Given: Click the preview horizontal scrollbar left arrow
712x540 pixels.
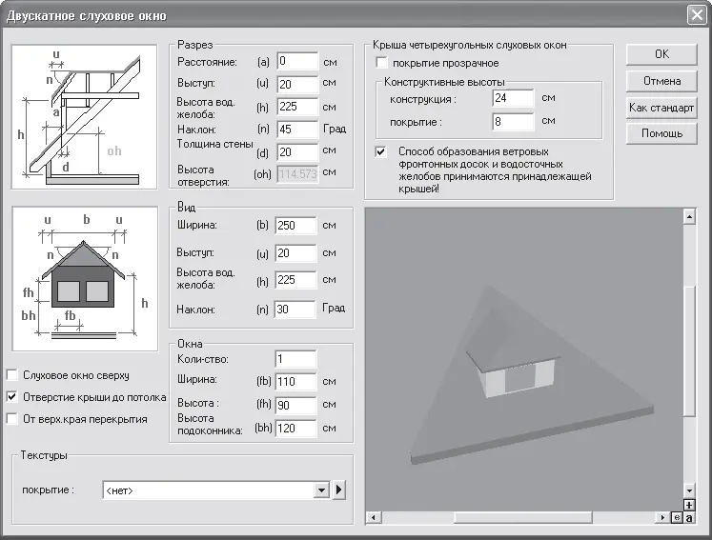Looking at the screenshot, I should click(x=373, y=518).
